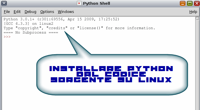Screen dimensions: 200x110
Task: Open the Debug menu
Action: [30, 12]
